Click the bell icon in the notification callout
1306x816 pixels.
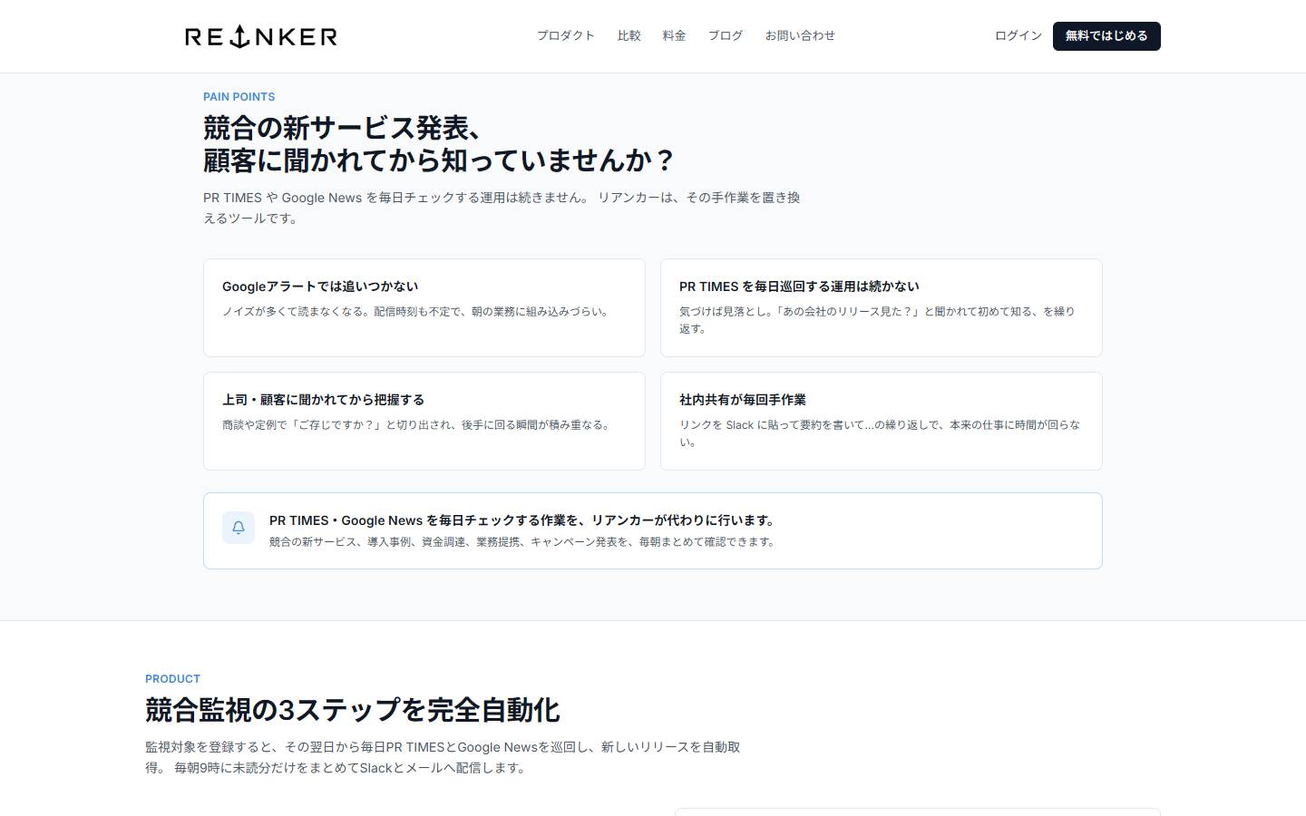point(239,528)
